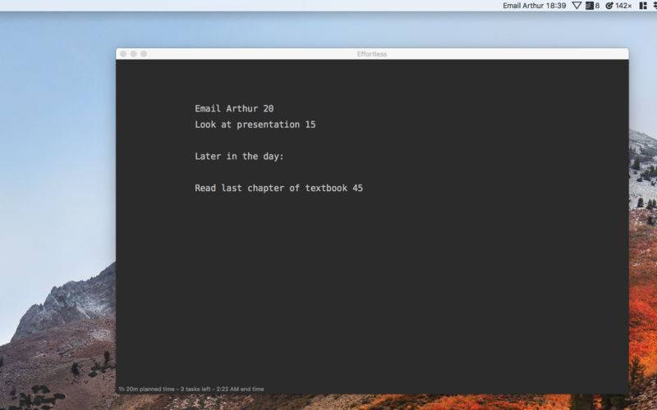Select the Look at presentation 15 task

pos(255,125)
